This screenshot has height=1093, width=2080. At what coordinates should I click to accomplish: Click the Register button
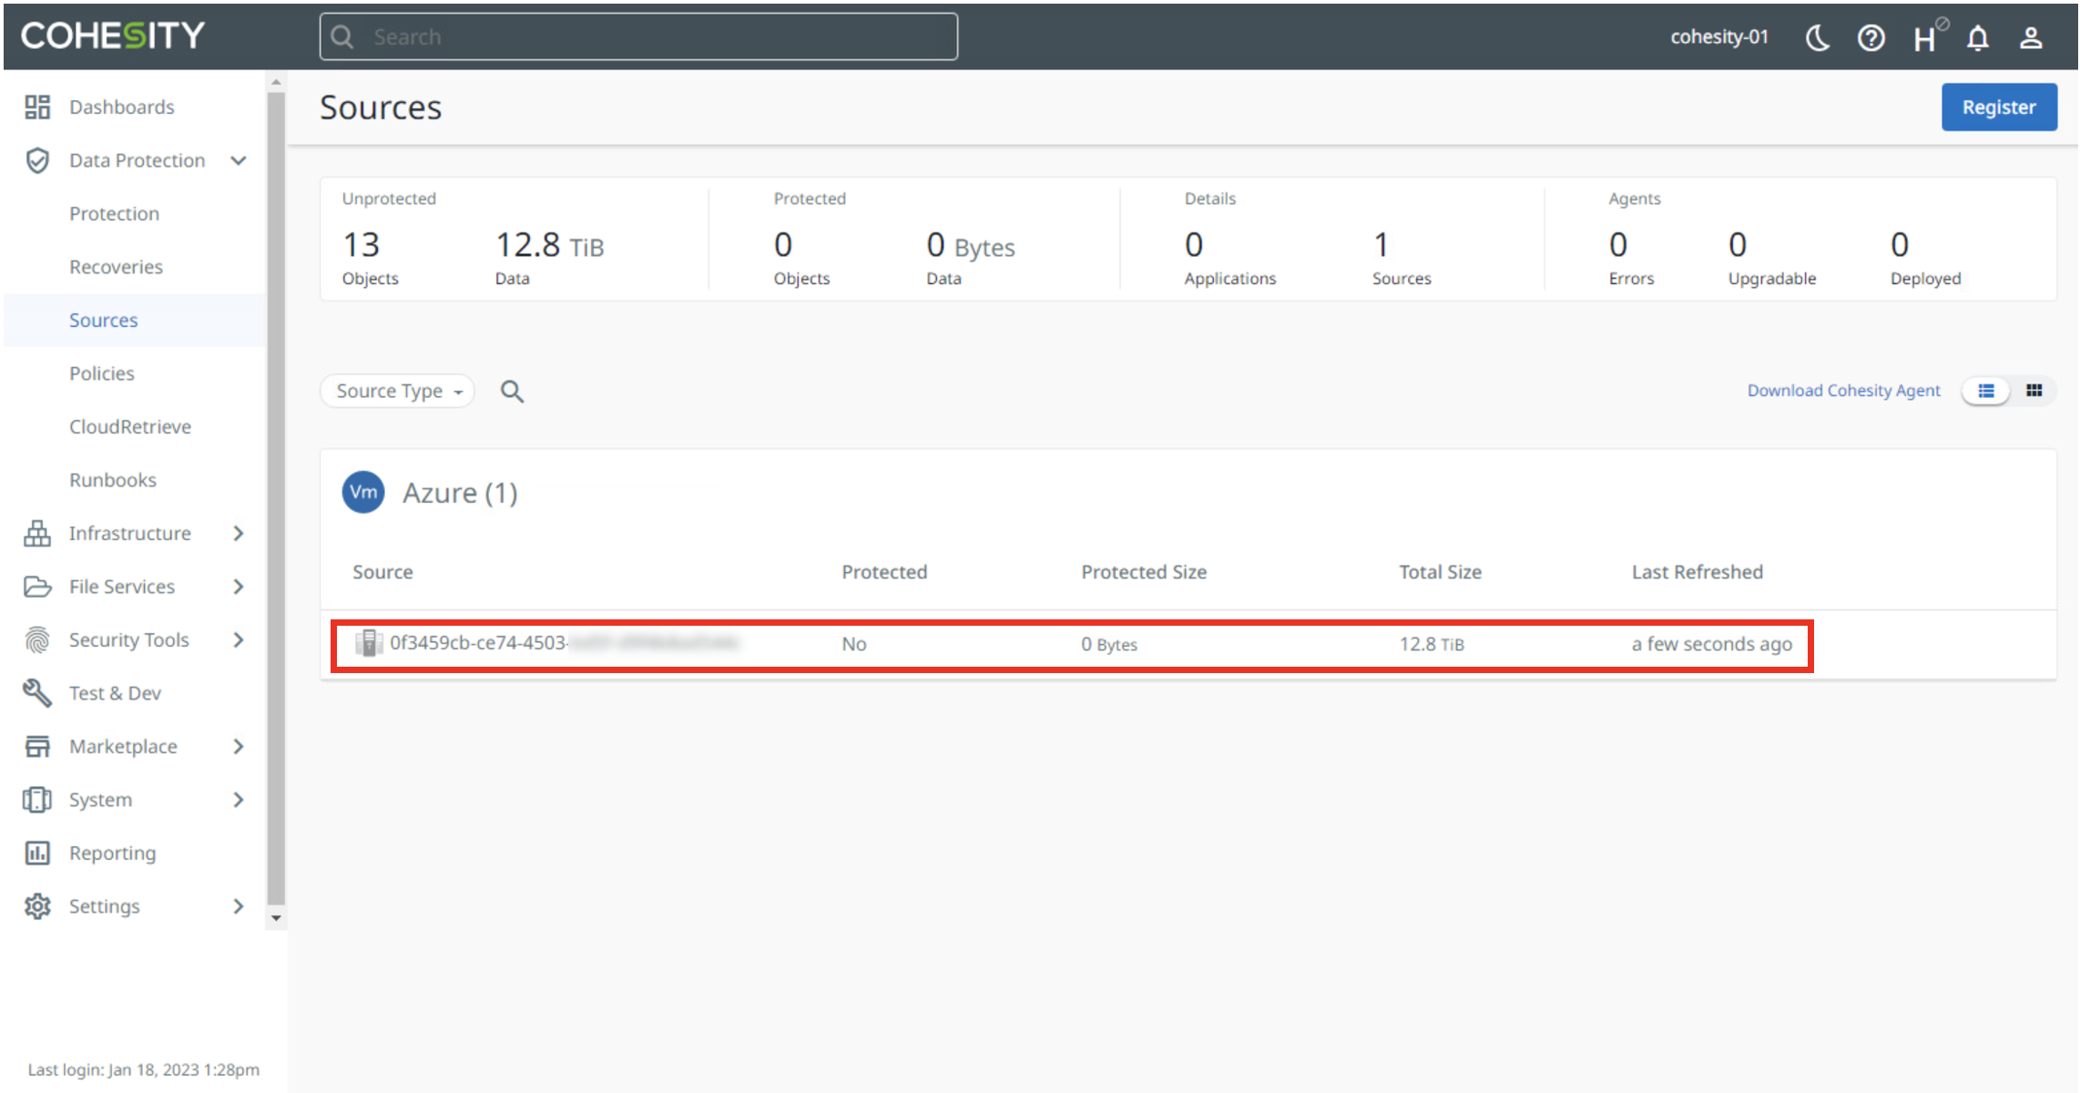[x=1999, y=107]
